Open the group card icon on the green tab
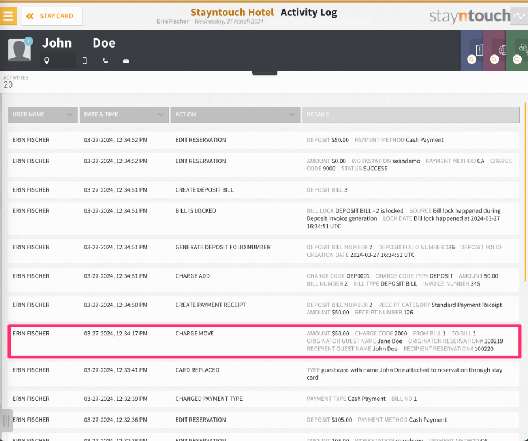528x441 pixels. click(523, 48)
